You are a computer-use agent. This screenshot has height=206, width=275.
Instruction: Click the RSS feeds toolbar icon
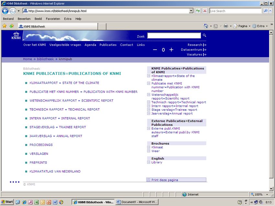point(216,26)
